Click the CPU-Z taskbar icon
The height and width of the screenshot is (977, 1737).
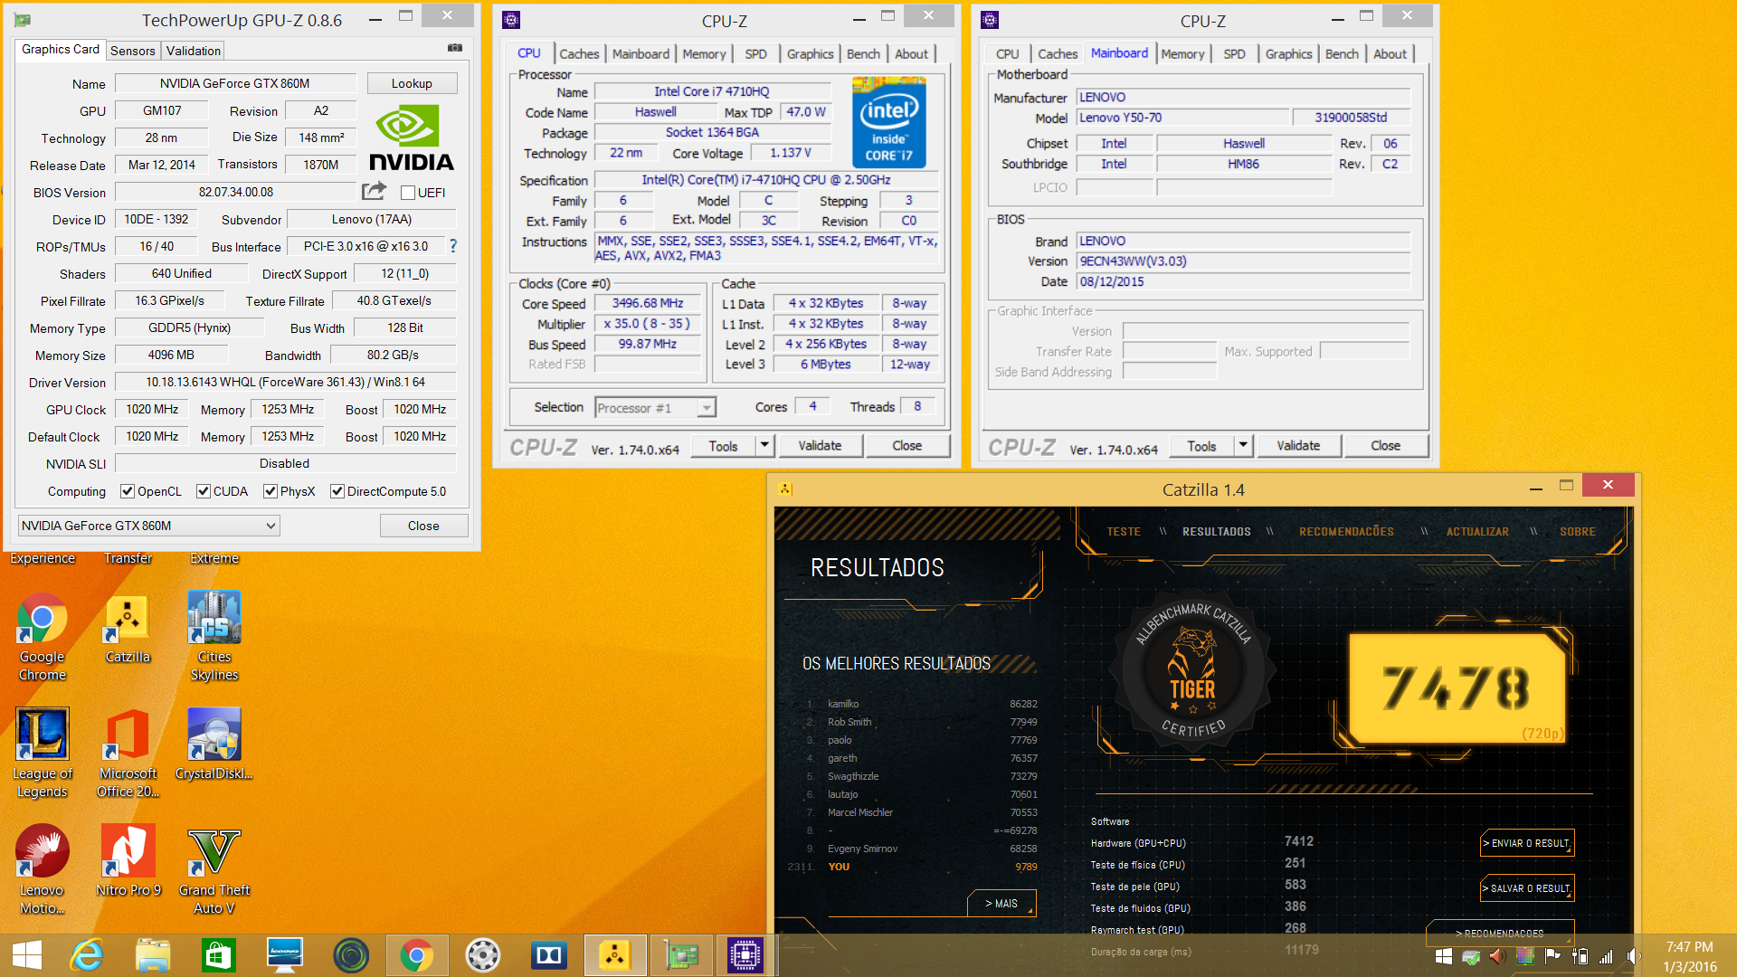[x=745, y=955]
